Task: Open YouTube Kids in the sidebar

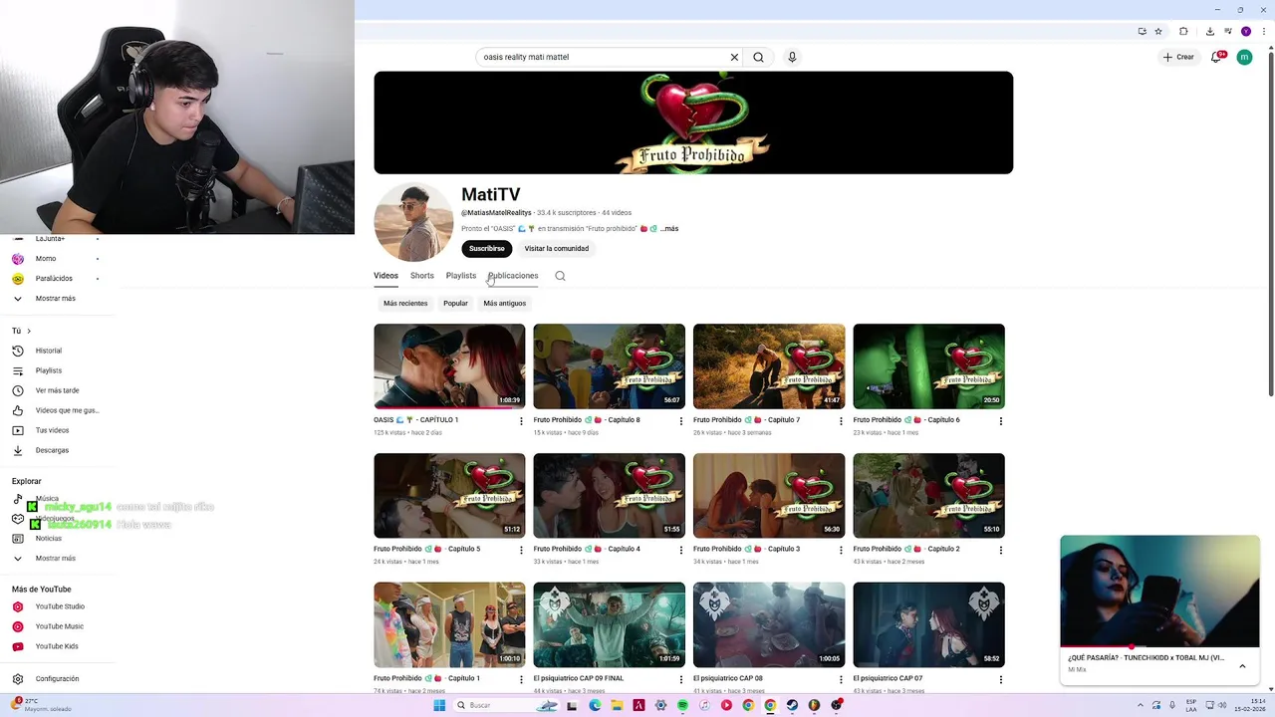Action: tap(56, 646)
